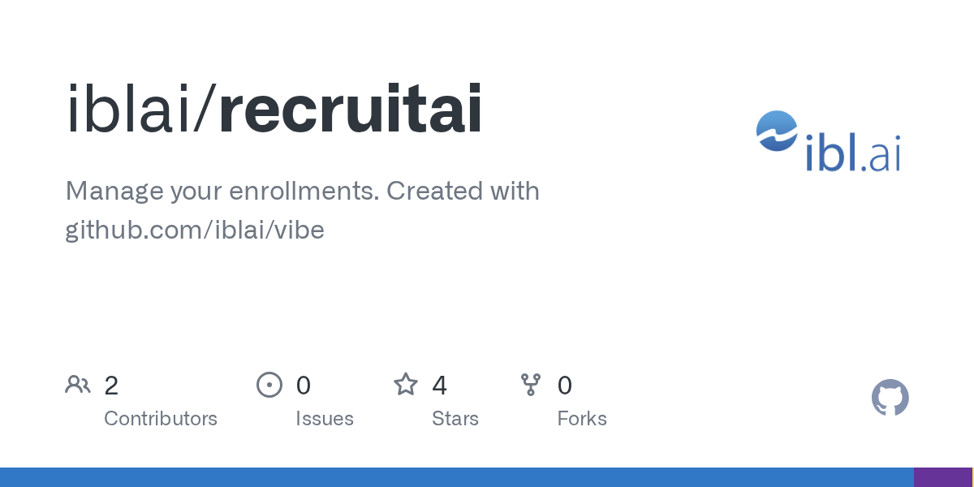
Task: Click the blue language bar segment
Action: [457, 477]
